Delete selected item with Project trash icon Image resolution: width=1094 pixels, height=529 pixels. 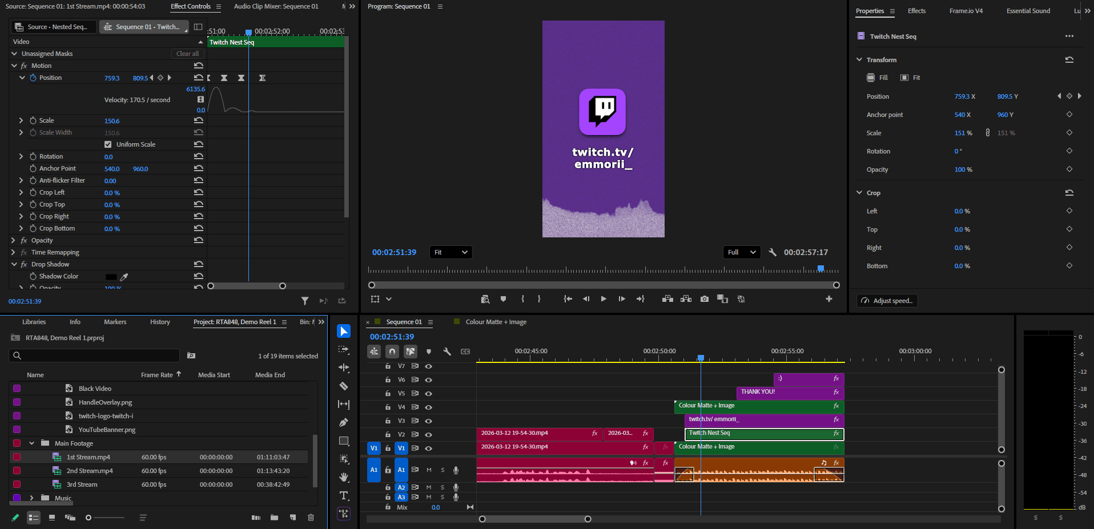point(311,518)
